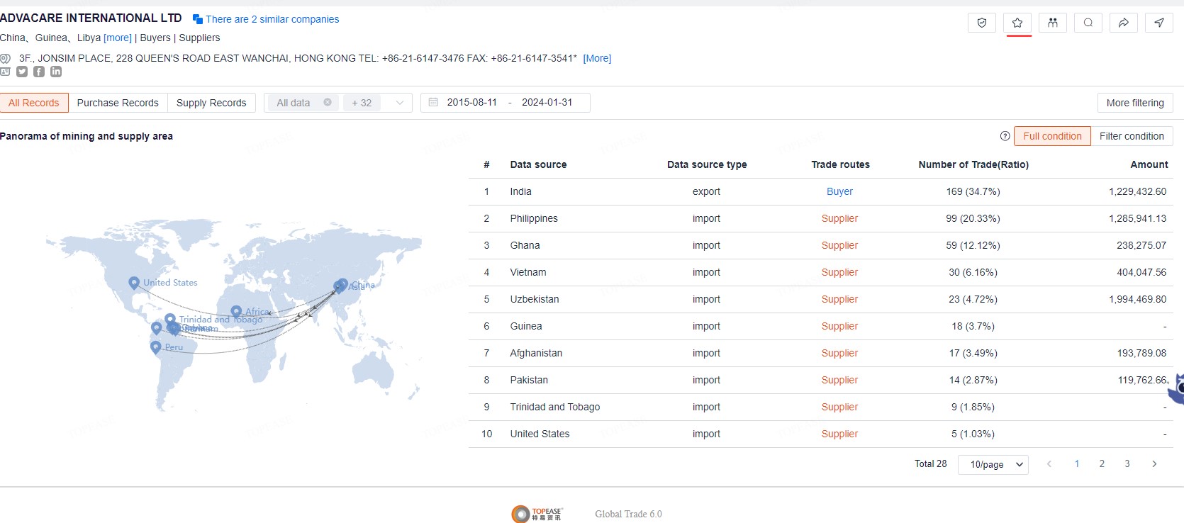The image size is (1184, 523).
Task: Open the LinkedIn social icon
Action: click(x=56, y=72)
